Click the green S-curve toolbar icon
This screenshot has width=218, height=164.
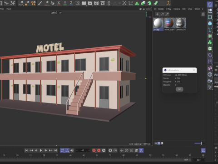coord(156,3)
